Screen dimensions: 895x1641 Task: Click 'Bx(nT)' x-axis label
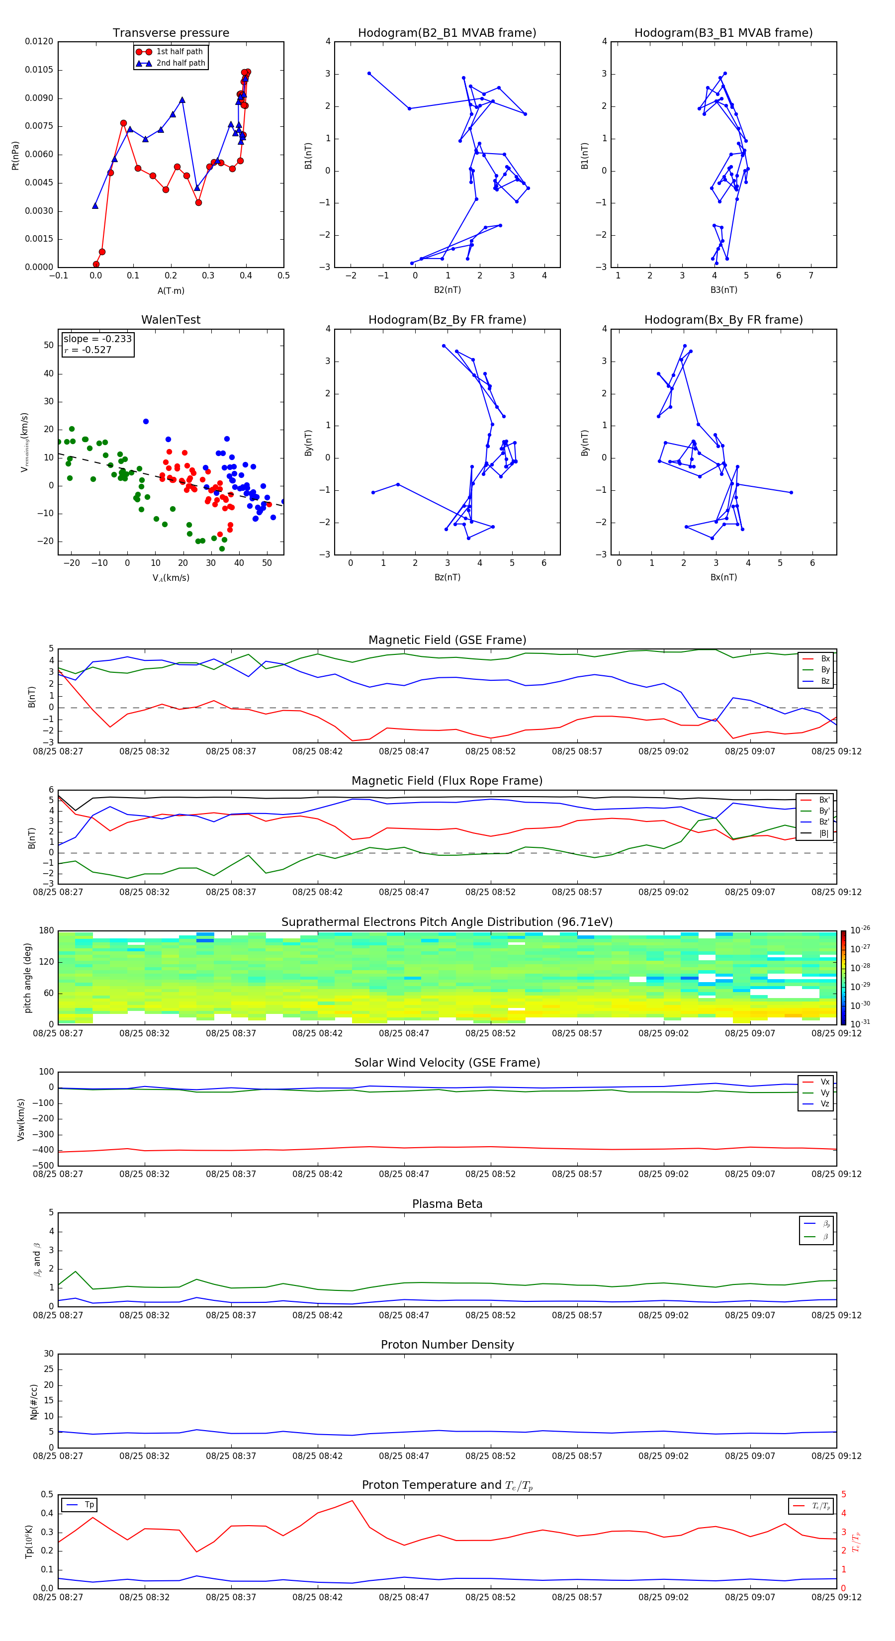tap(723, 577)
